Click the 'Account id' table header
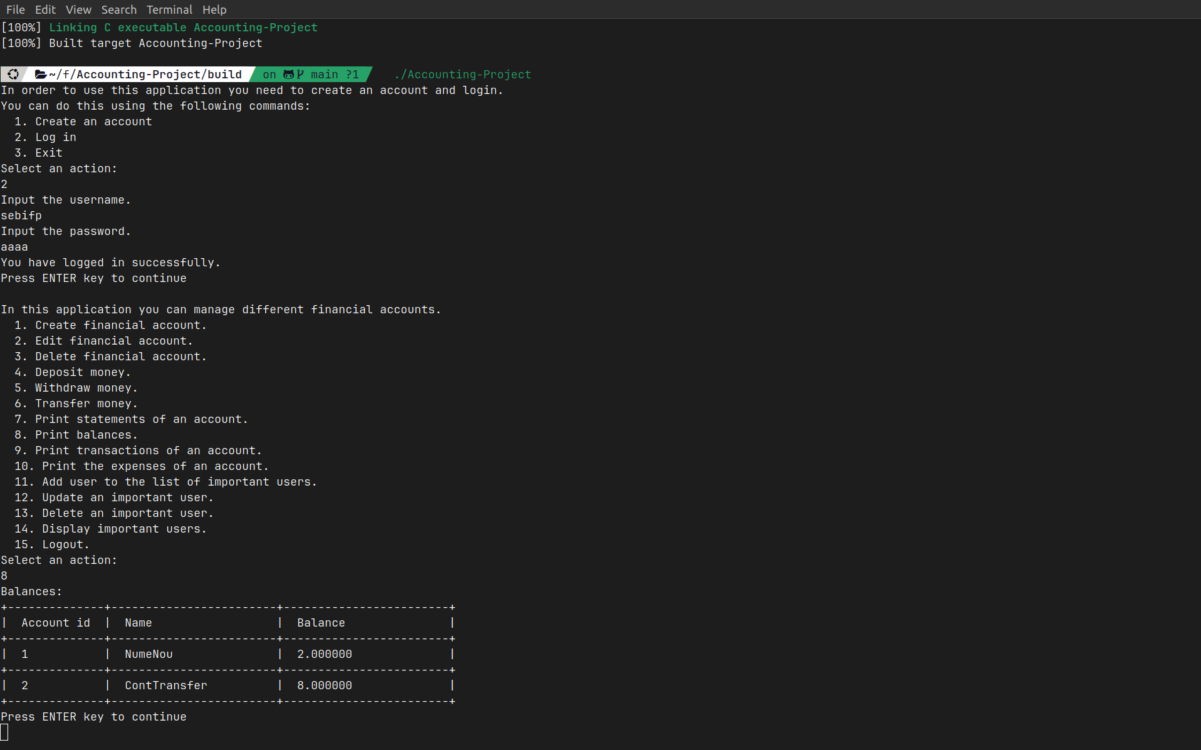 [56, 623]
